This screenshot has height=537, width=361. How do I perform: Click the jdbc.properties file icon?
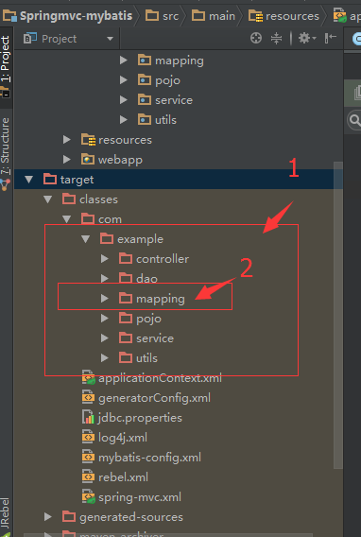point(88,418)
